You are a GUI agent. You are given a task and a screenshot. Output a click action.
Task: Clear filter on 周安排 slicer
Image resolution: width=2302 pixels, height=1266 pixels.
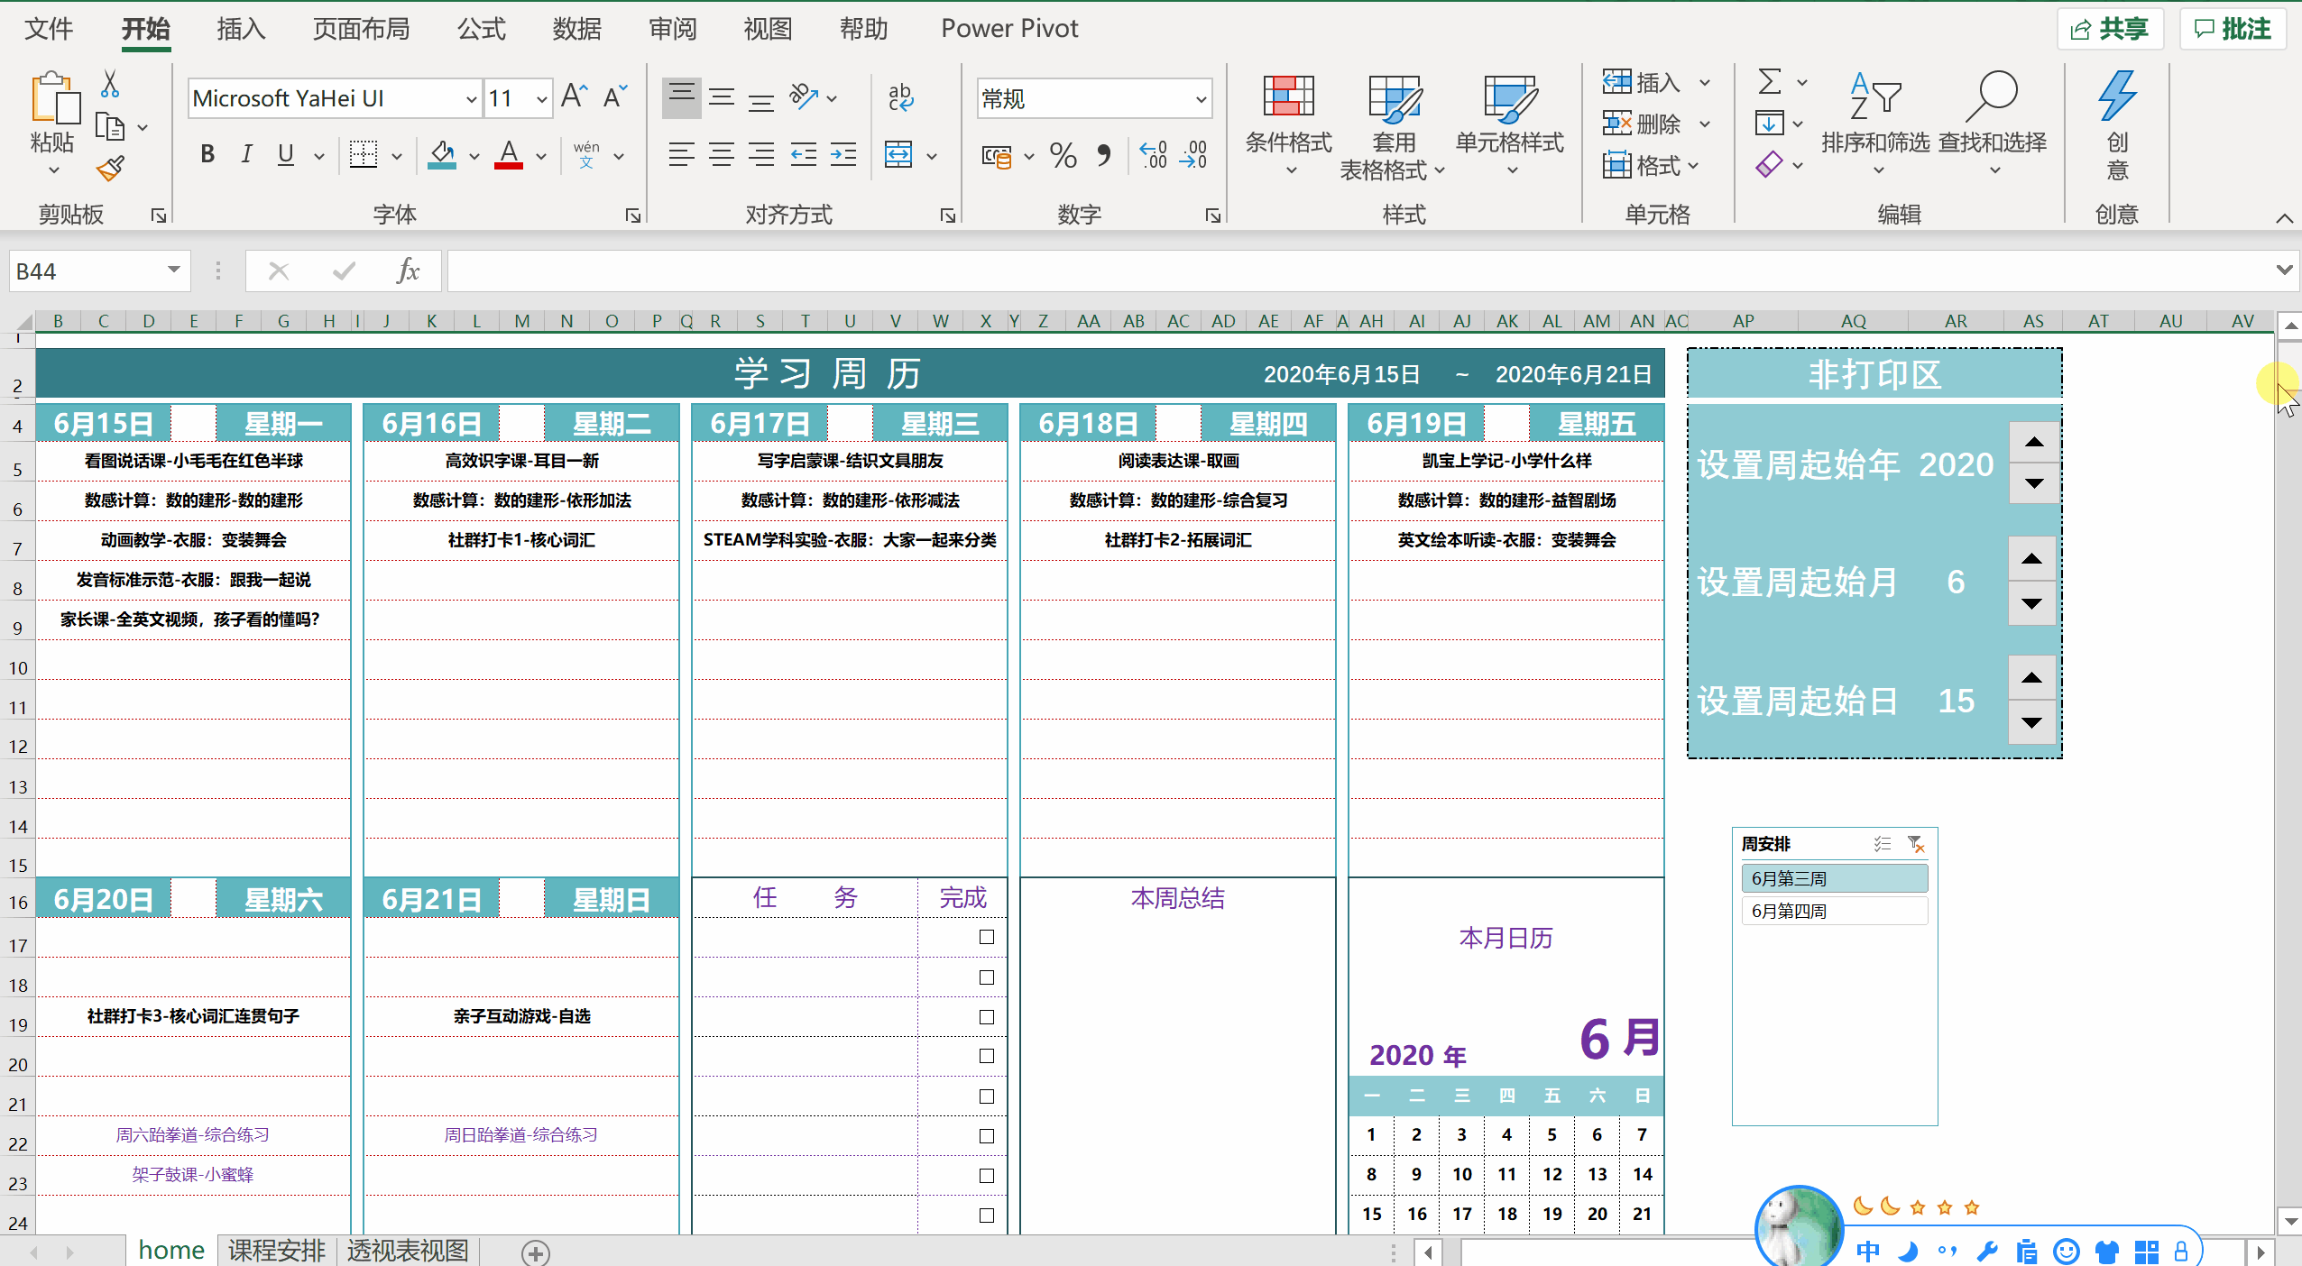[x=1916, y=844]
